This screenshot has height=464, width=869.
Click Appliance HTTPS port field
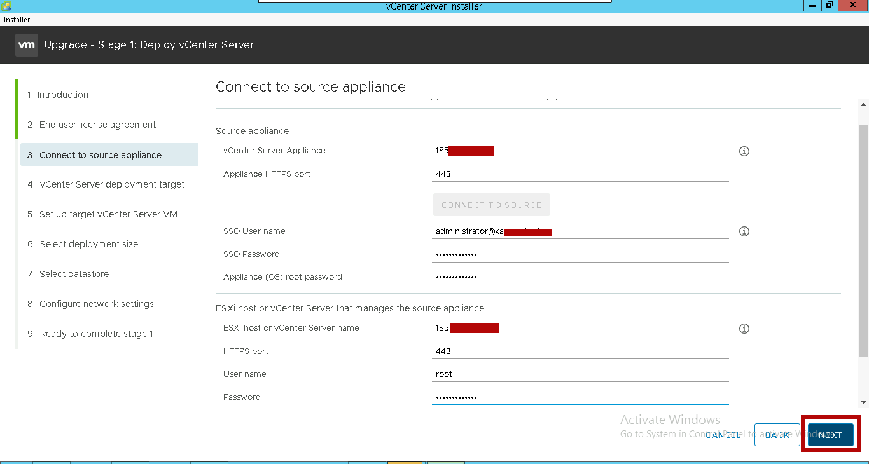[580, 174]
